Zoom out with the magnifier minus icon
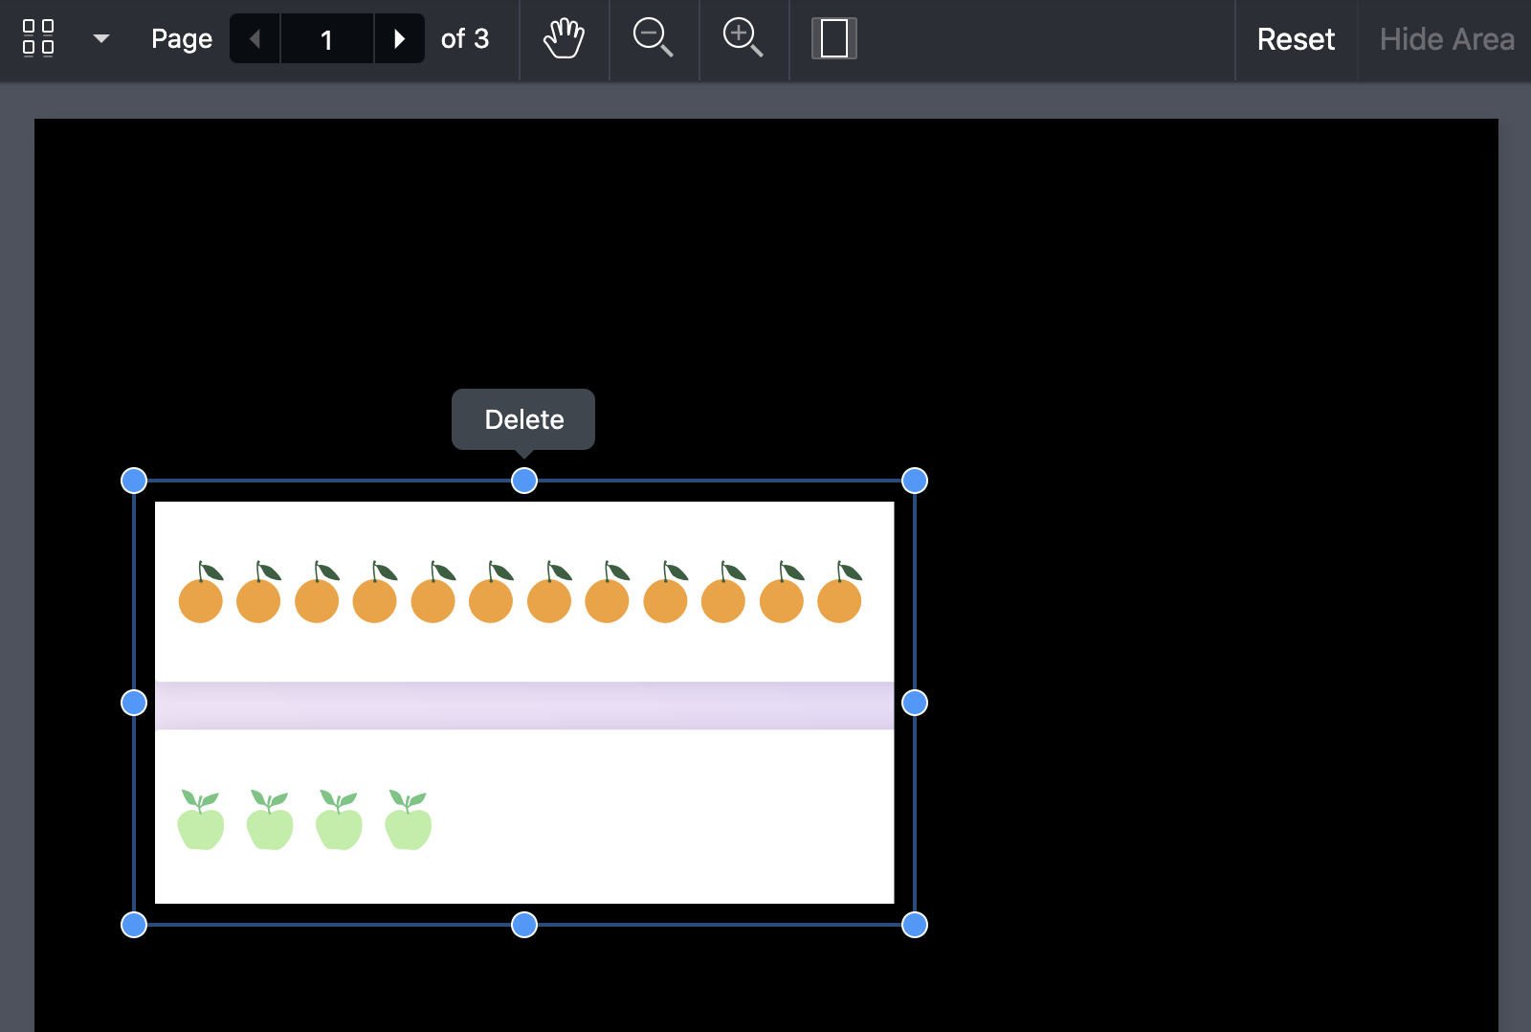Viewport: 1531px width, 1032px height. tap(653, 38)
